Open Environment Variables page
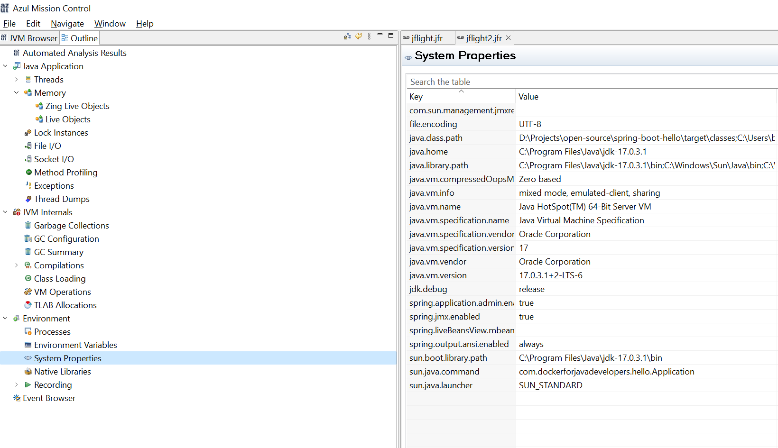Screen dimensions: 778x448 click(75, 345)
